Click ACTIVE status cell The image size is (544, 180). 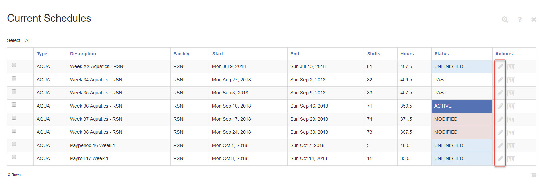point(462,106)
